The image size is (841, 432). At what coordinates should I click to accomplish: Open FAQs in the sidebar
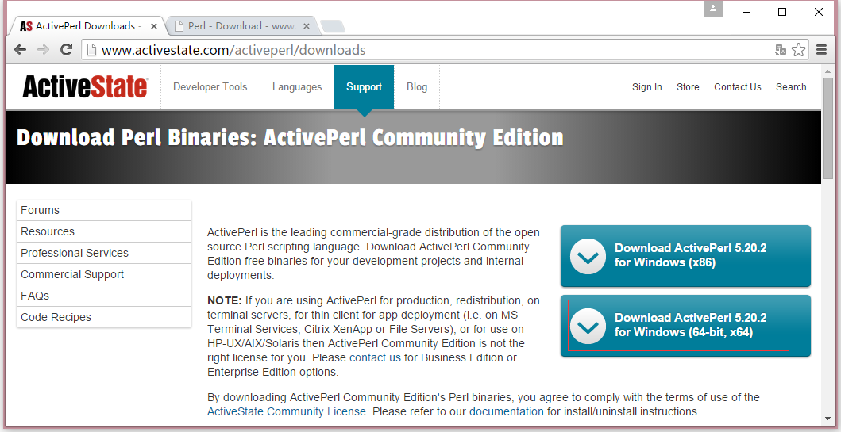tap(104, 296)
